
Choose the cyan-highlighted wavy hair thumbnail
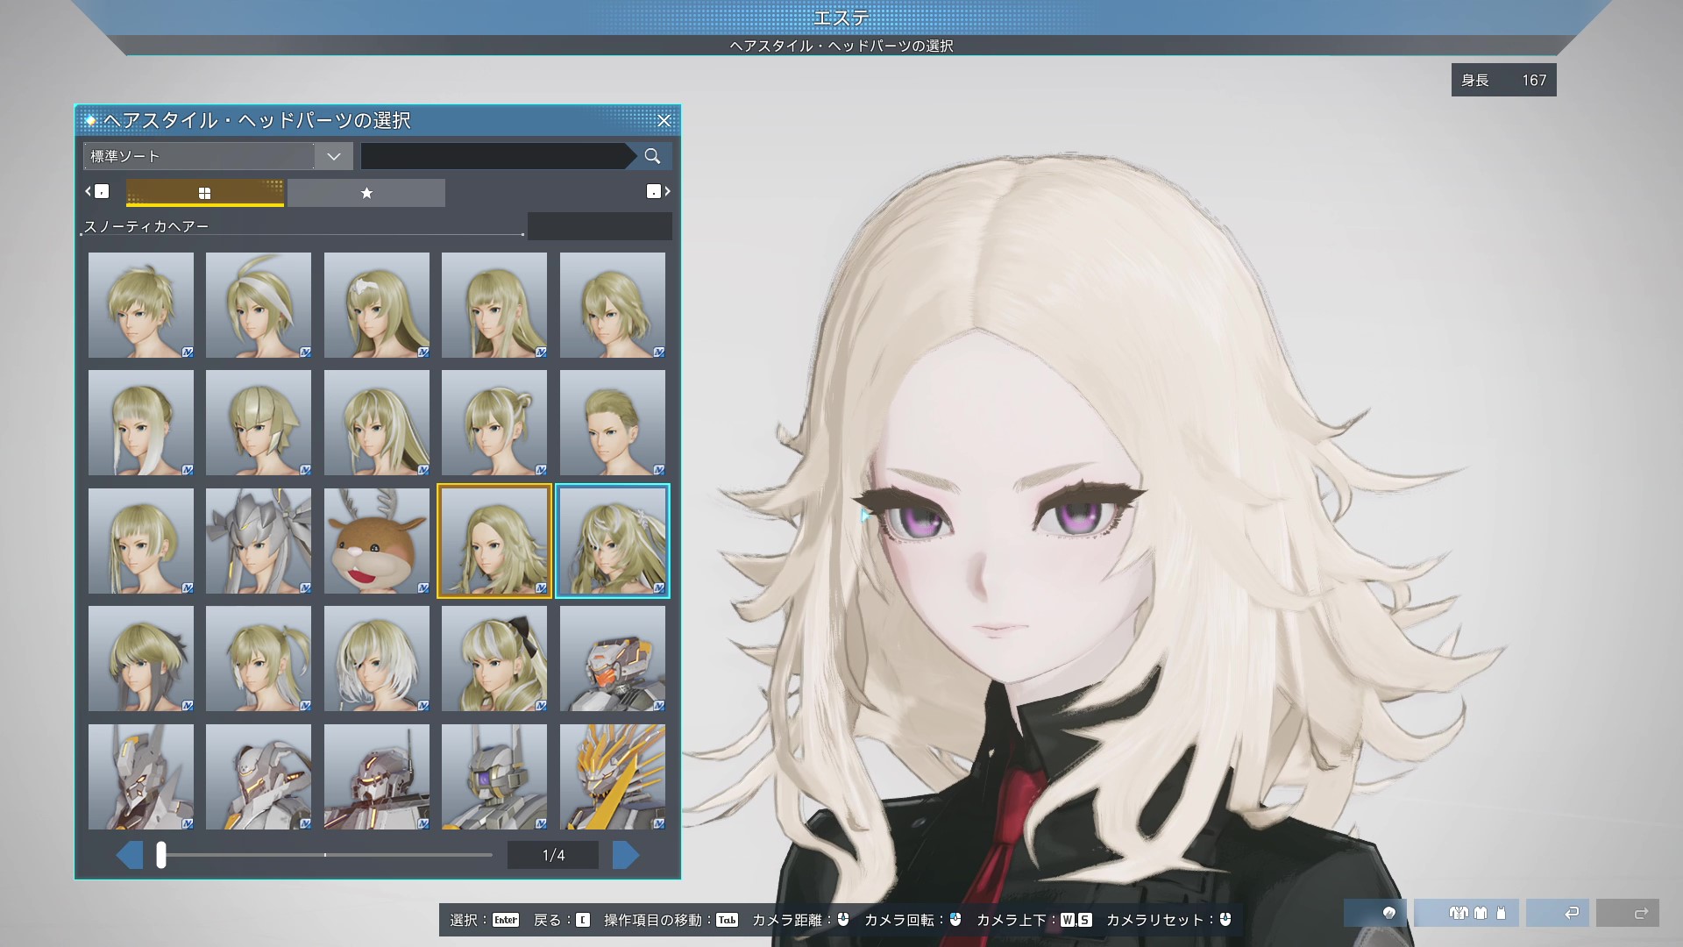[x=612, y=541]
